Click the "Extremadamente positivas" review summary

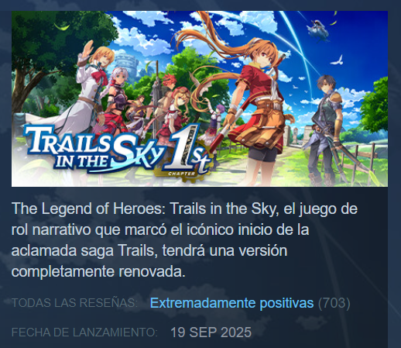click(231, 303)
